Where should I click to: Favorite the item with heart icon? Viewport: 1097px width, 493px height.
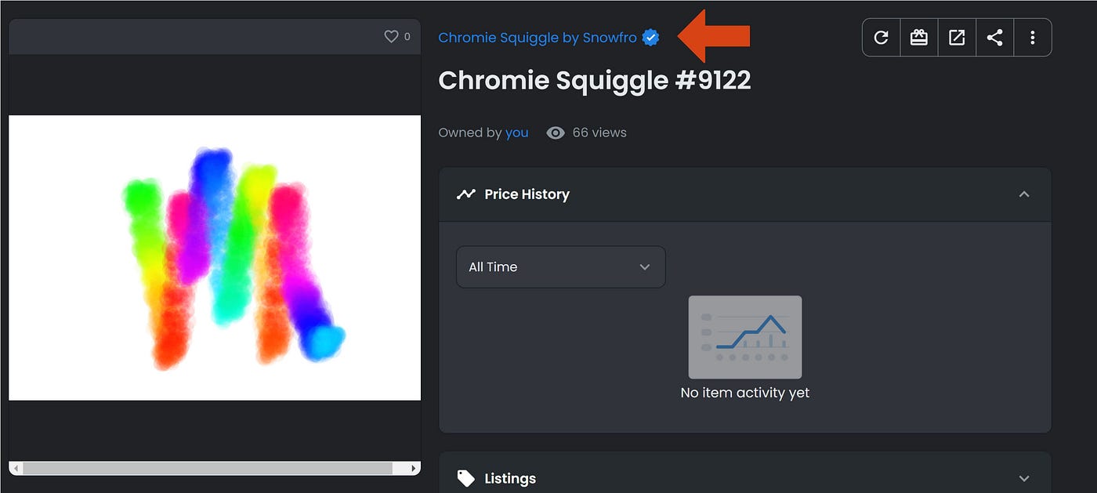click(x=391, y=36)
